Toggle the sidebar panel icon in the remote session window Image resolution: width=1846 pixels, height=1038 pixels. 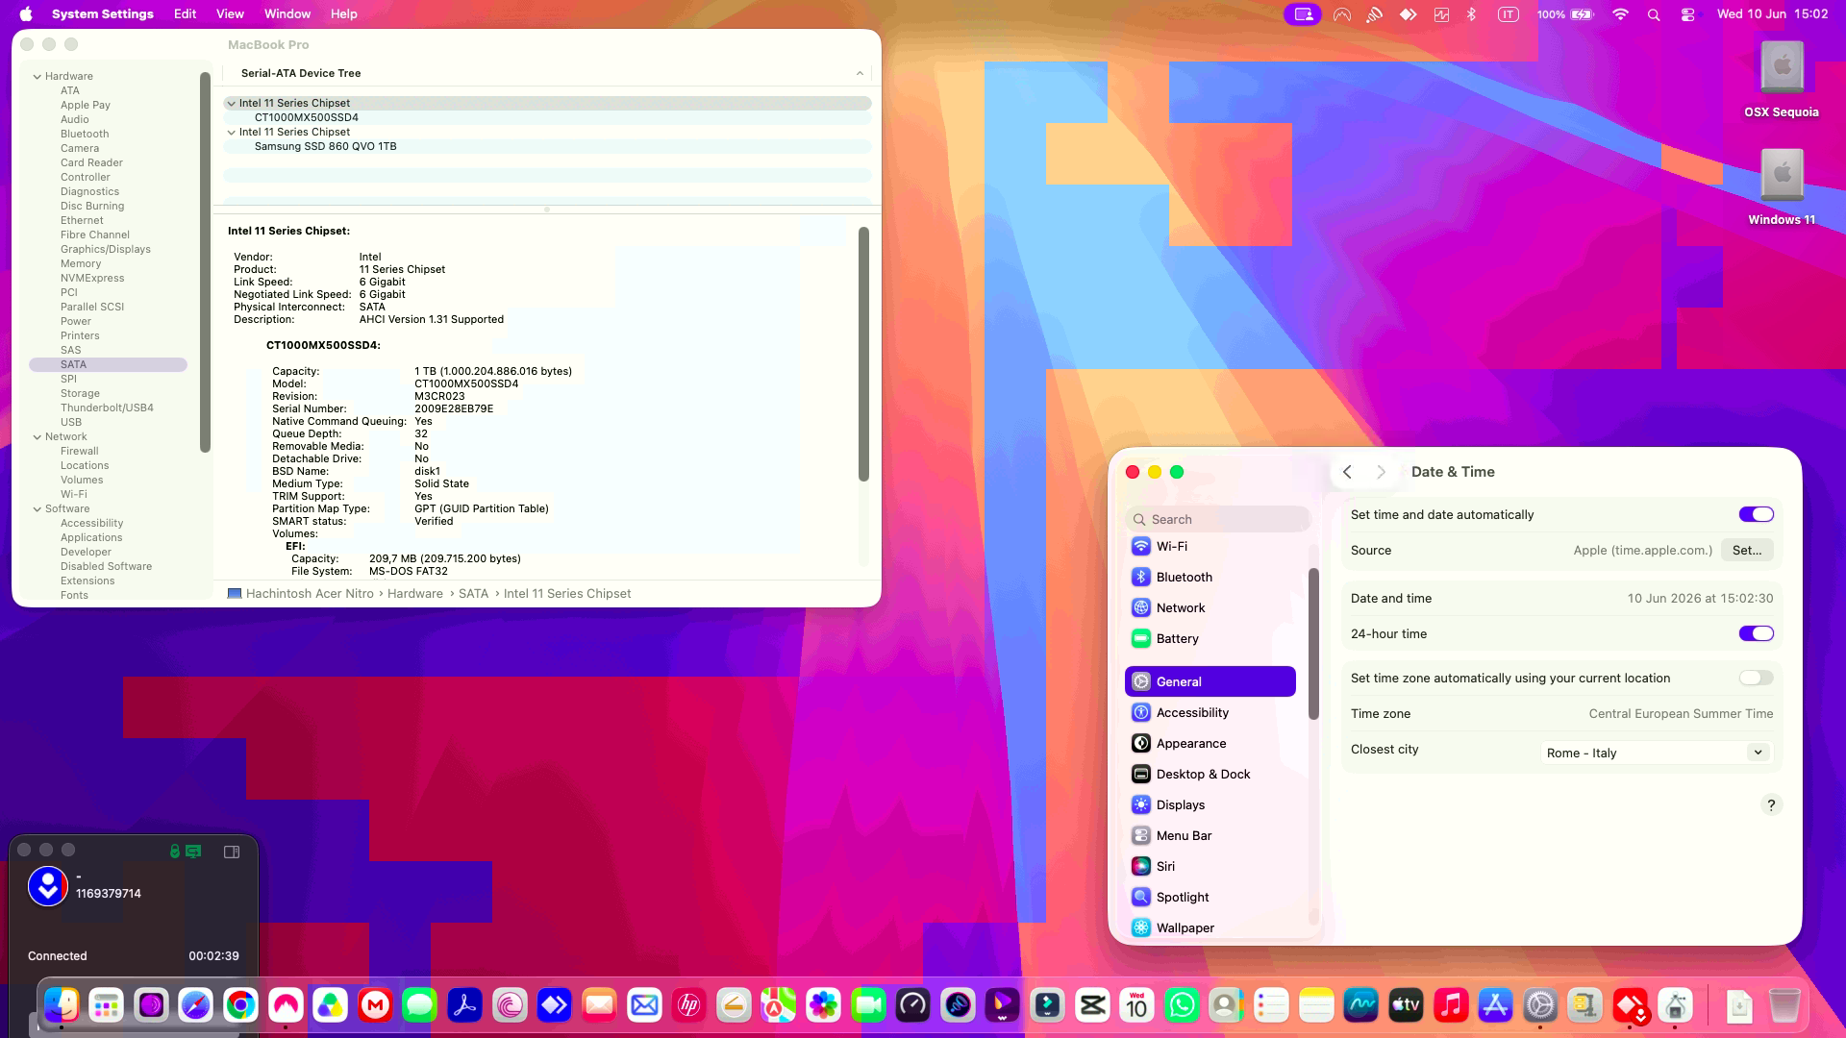232,852
